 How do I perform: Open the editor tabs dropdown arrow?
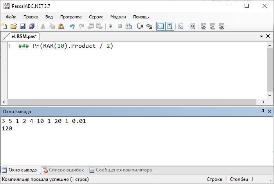point(261,36)
